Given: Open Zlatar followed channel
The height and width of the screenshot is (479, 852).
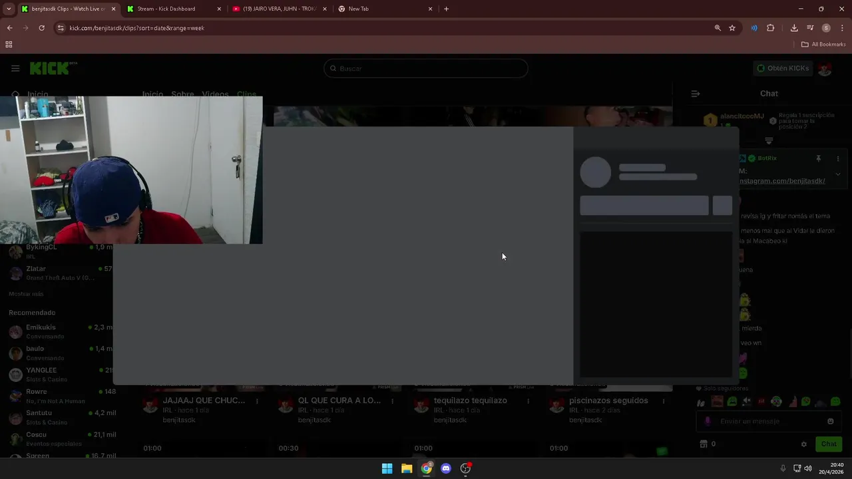Looking at the screenshot, I should pos(62,273).
